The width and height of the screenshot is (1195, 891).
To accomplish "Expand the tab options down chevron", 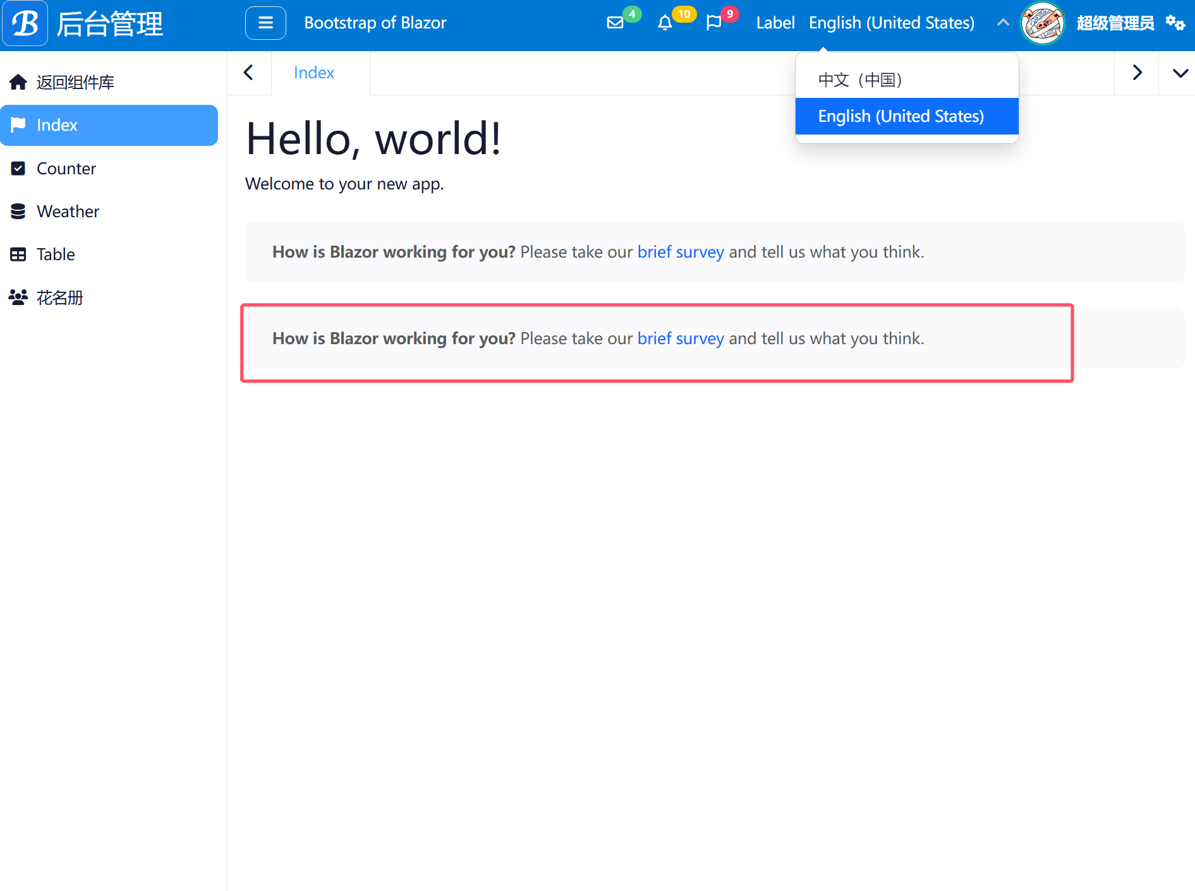I will pos(1180,73).
